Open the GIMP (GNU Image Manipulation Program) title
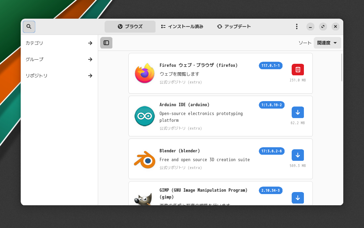 203,193
